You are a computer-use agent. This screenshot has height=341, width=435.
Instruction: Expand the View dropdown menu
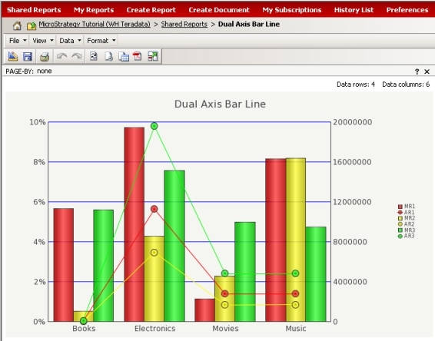coord(43,41)
